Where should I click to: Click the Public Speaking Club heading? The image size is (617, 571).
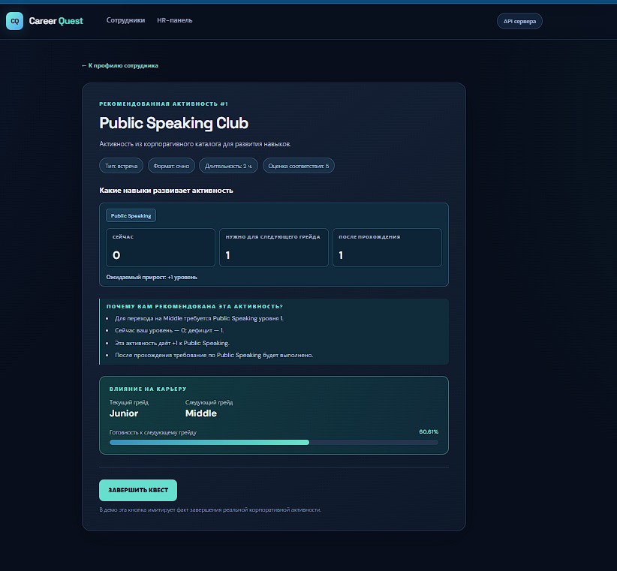tap(173, 123)
